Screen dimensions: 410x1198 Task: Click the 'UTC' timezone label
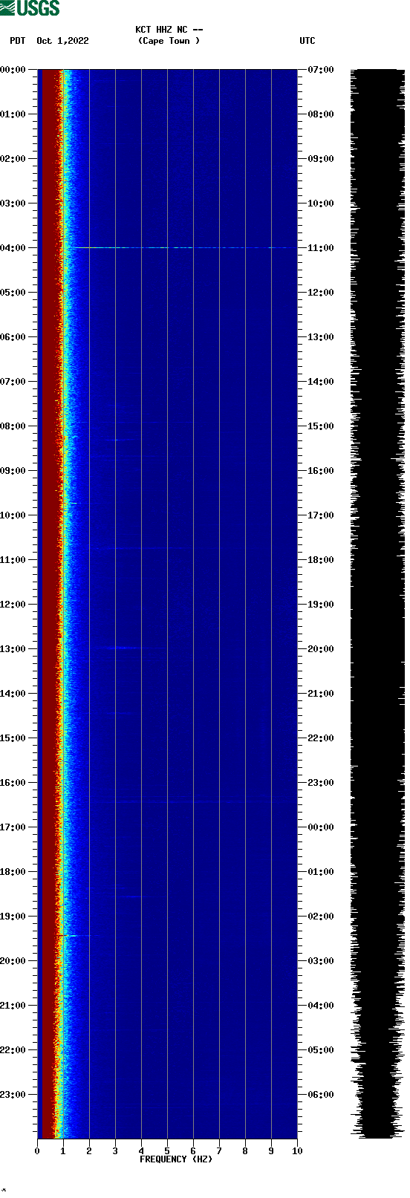click(x=307, y=41)
